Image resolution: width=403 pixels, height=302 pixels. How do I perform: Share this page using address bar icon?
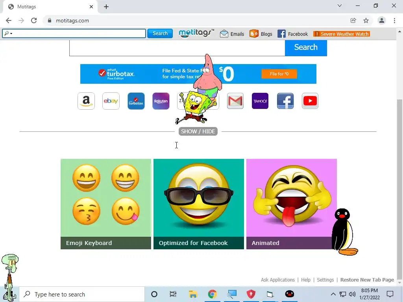coord(353,20)
